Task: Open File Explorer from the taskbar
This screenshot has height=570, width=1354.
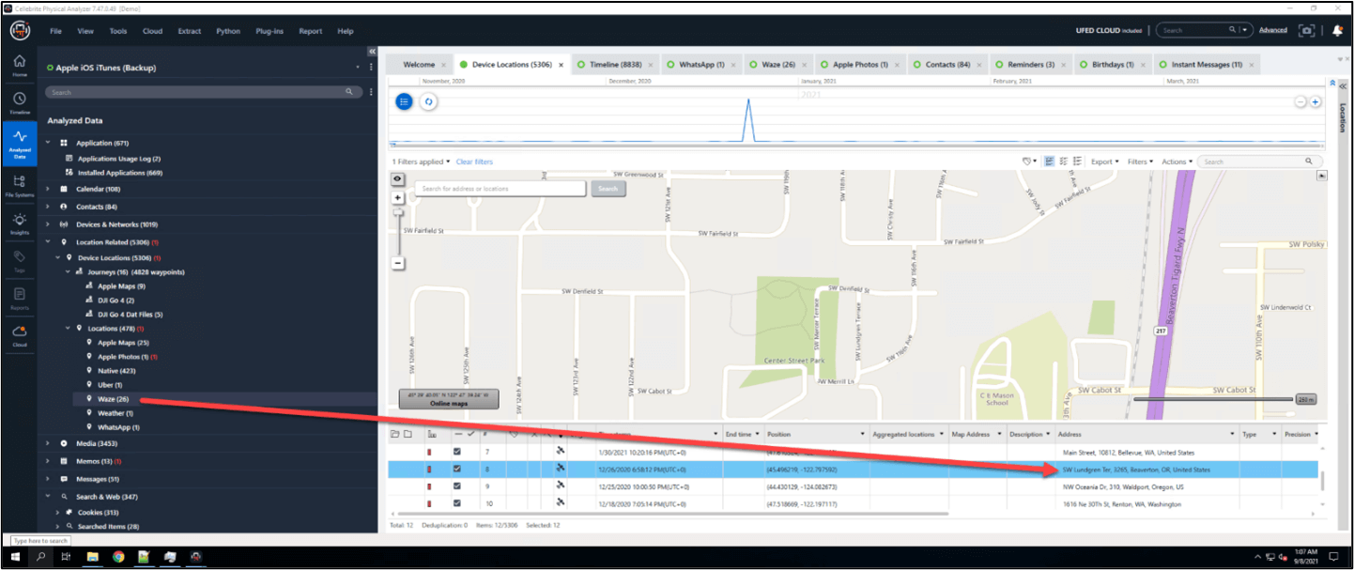Action: pos(93,557)
